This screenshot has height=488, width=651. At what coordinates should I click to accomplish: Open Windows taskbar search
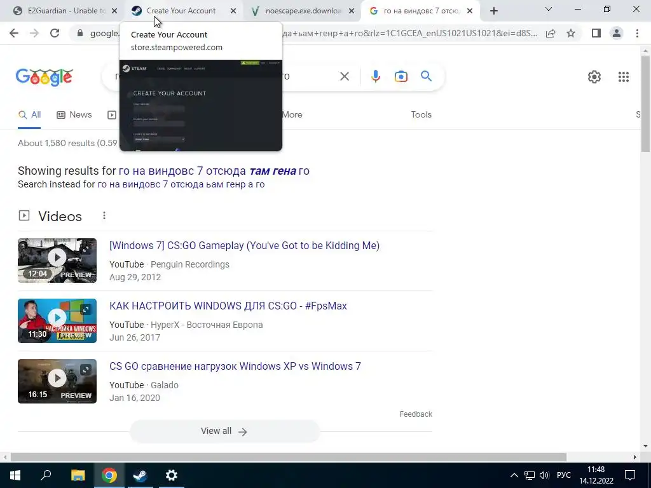tap(46, 475)
